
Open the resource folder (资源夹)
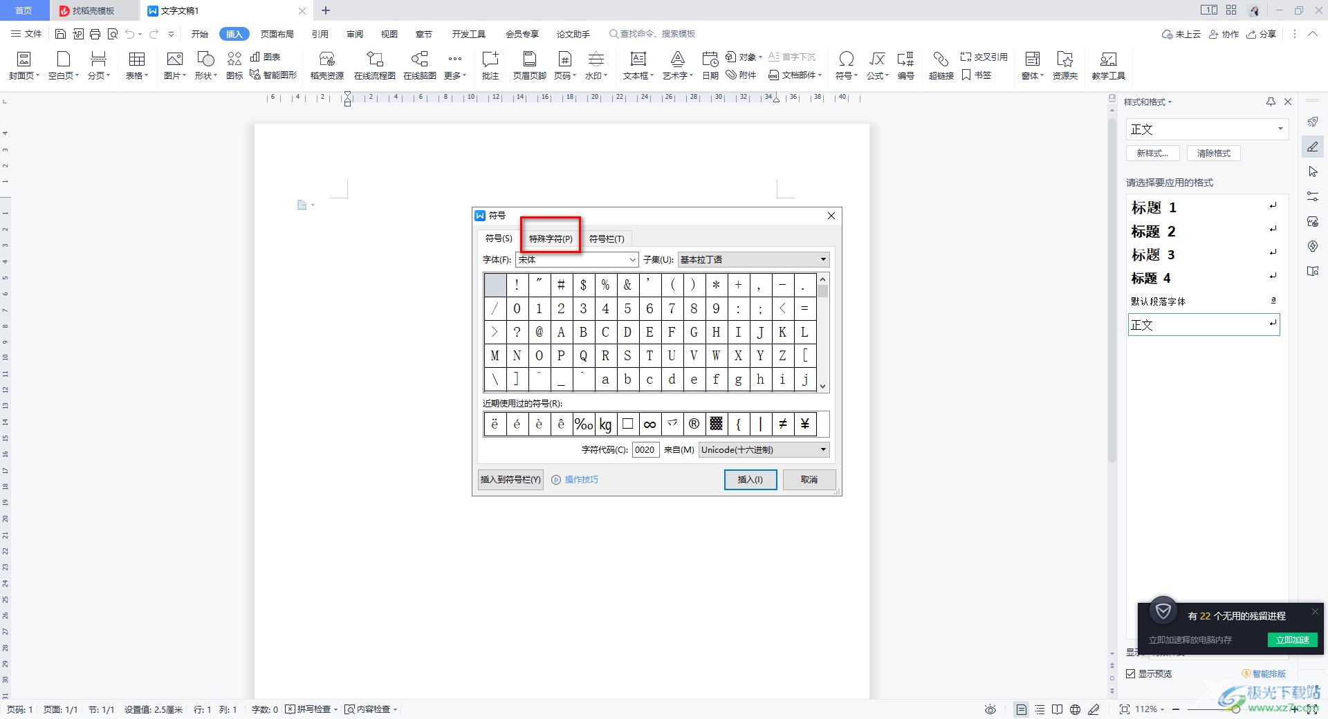(1064, 66)
